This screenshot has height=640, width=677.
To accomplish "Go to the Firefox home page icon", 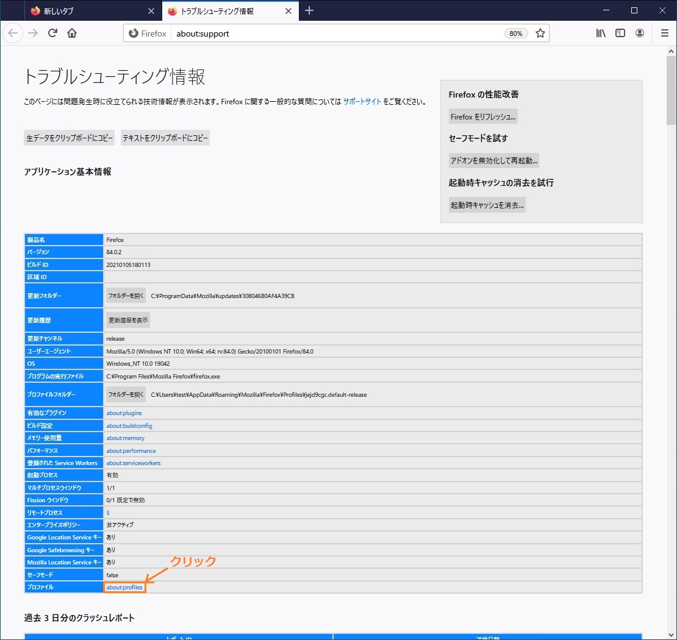I will (72, 34).
